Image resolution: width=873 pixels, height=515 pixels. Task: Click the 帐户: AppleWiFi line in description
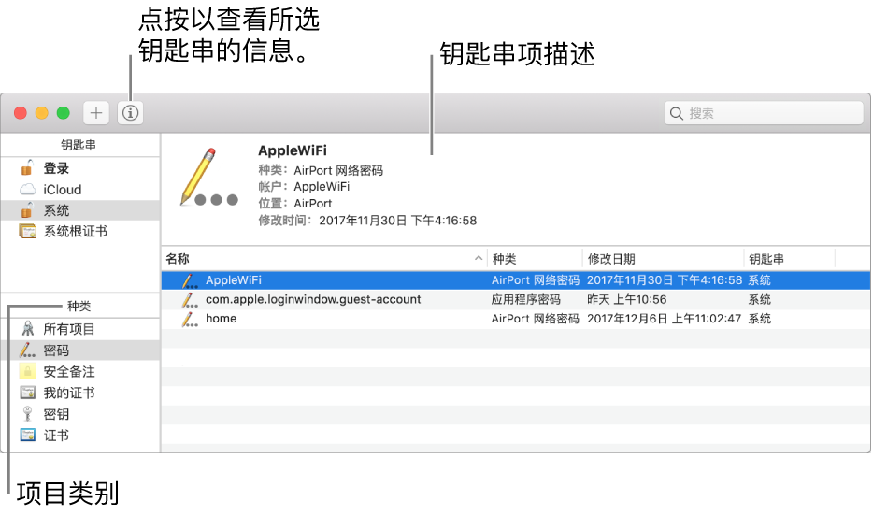304,187
